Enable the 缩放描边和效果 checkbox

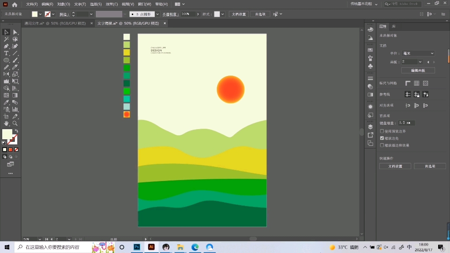382,145
